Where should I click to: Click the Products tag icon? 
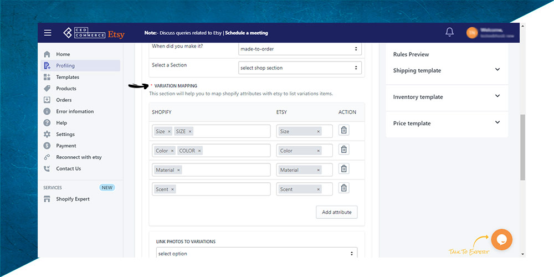coord(47,89)
